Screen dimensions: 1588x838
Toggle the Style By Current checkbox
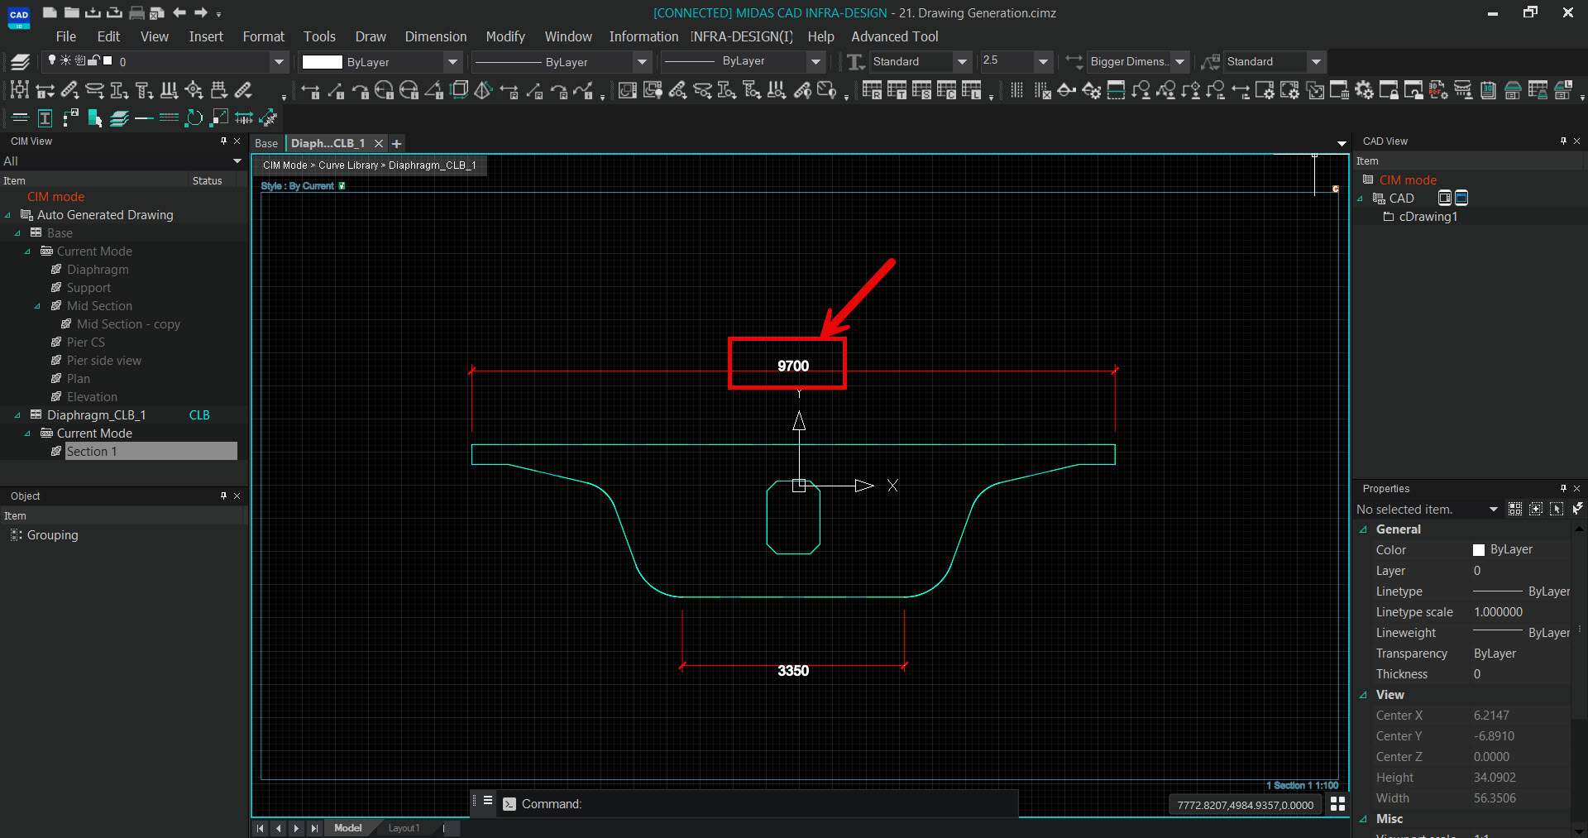tap(342, 186)
